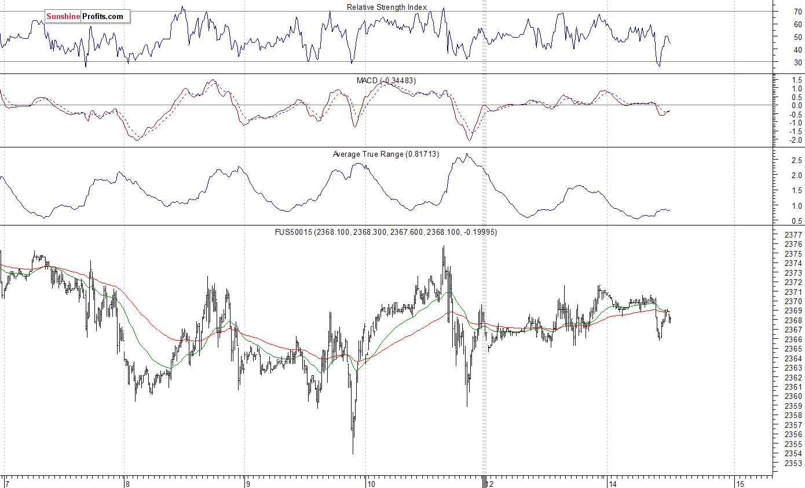Click the 50 level on RSI axis

point(797,37)
